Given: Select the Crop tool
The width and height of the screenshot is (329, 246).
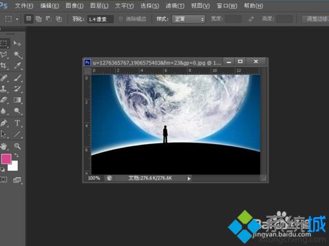Looking at the screenshot, I should pyautogui.click(x=3, y=65).
